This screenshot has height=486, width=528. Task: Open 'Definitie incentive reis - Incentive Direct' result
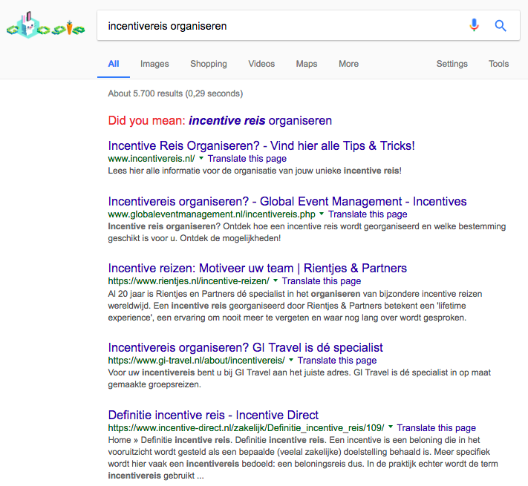[x=213, y=415]
